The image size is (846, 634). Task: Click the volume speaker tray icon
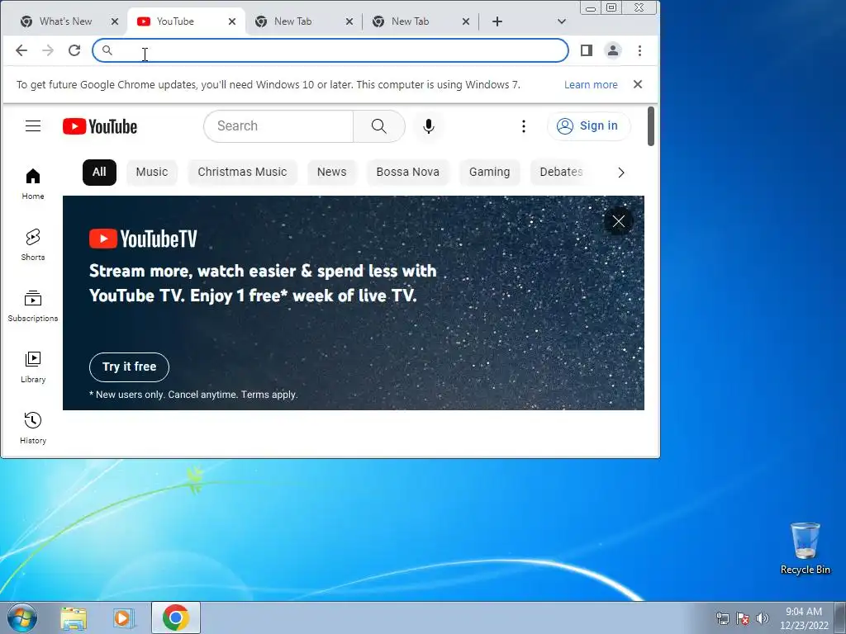(x=762, y=618)
